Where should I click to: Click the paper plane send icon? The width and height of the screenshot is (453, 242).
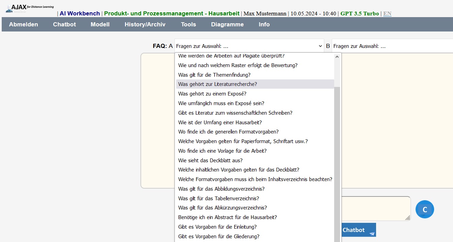pos(372,233)
